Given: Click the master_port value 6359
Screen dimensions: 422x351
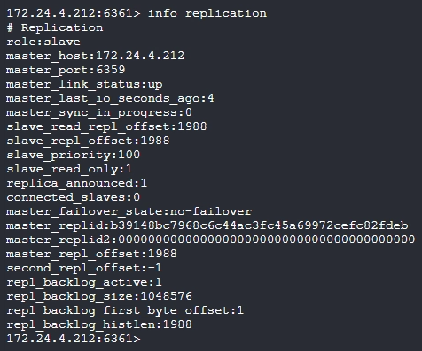Looking at the screenshot, I should coord(111,70).
